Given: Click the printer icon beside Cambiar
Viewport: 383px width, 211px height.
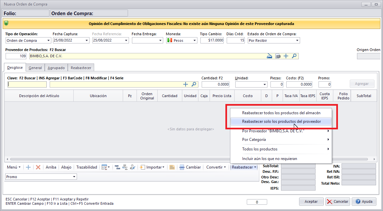Looking at the screenshot, I should click(182, 167).
